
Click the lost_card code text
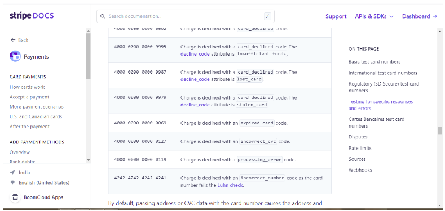[x=249, y=79]
